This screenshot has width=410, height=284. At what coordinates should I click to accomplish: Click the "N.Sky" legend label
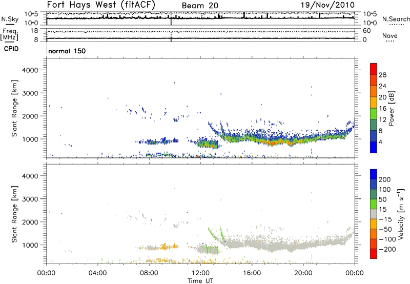[x=10, y=19]
